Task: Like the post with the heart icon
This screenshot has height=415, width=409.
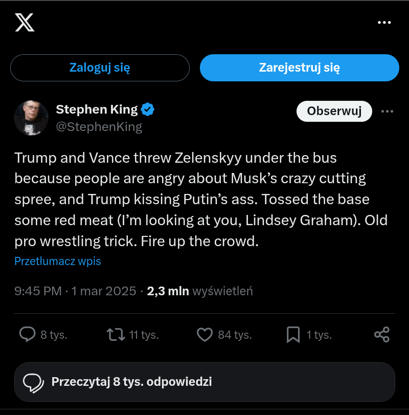Action: (x=204, y=335)
